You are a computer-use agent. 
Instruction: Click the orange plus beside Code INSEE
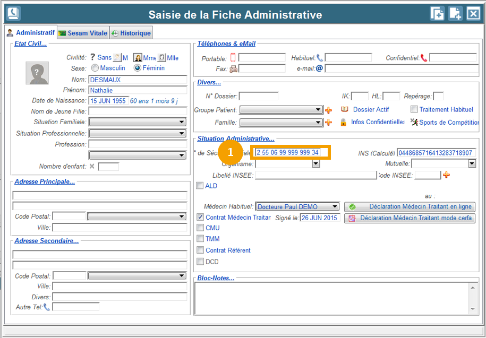tap(446, 175)
